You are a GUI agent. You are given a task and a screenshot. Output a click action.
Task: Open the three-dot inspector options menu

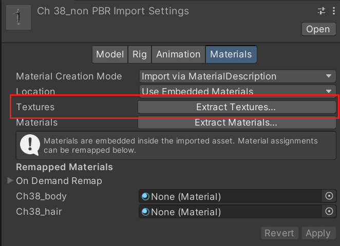(x=334, y=11)
